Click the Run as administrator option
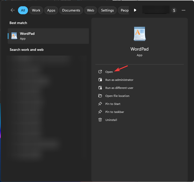The image size is (194, 182). point(119,80)
